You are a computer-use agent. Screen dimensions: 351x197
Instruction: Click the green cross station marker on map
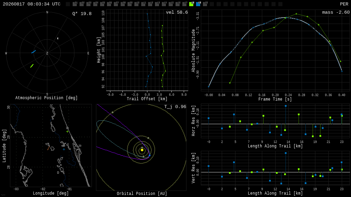[x=68, y=132]
